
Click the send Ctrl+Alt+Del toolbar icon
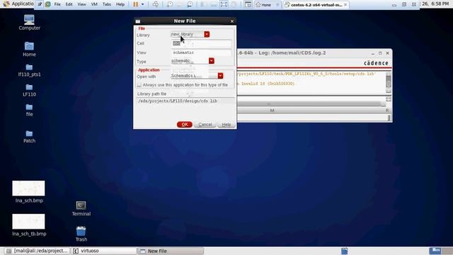(156, 4)
